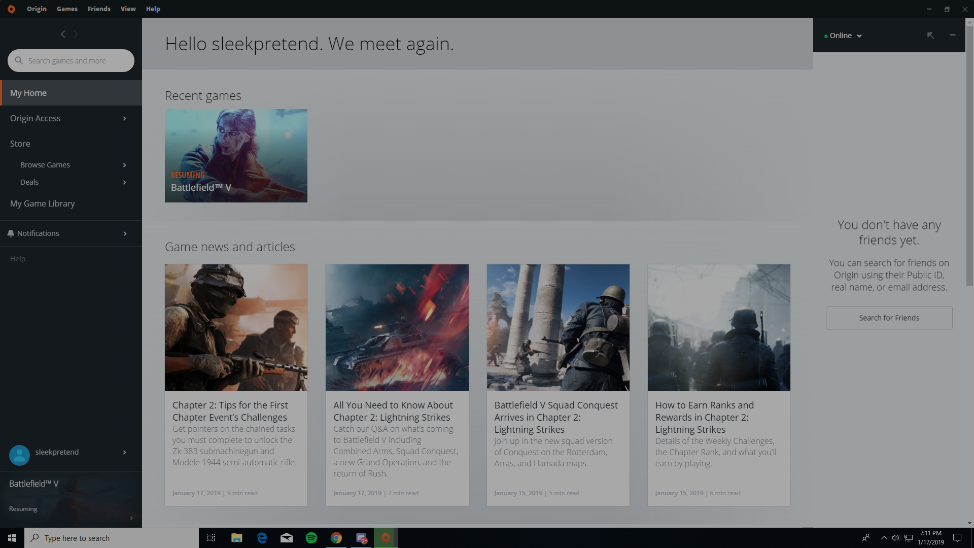The width and height of the screenshot is (974, 548).
Task: Click the vertical scrollbar thumb
Action: pos(969,155)
